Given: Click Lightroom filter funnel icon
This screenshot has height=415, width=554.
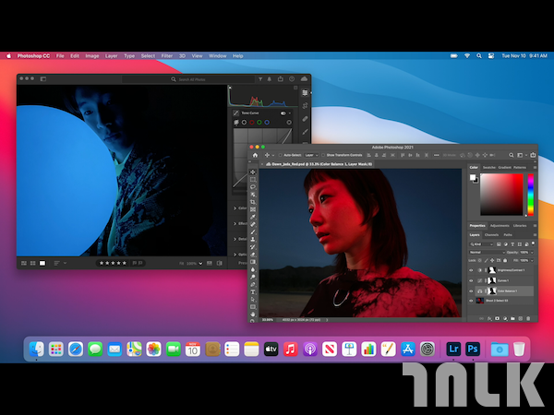Looking at the screenshot, I should [260, 79].
